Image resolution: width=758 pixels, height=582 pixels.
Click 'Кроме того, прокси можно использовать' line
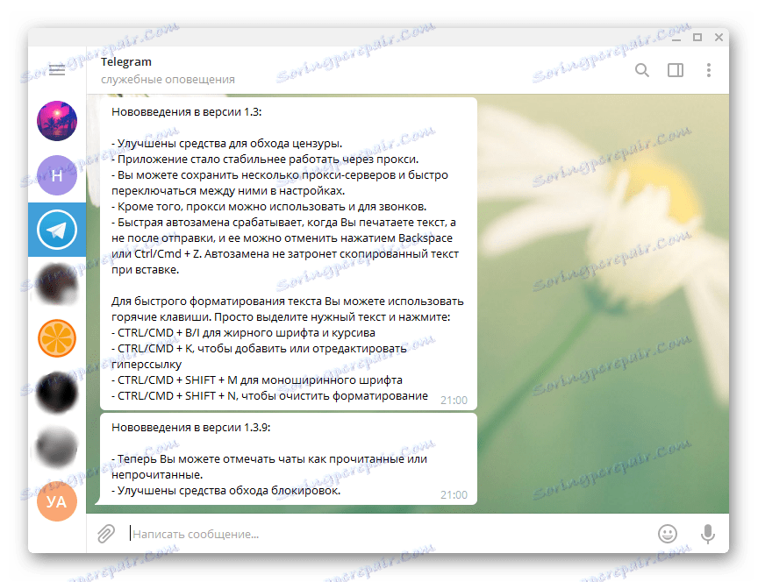pyautogui.click(x=268, y=207)
